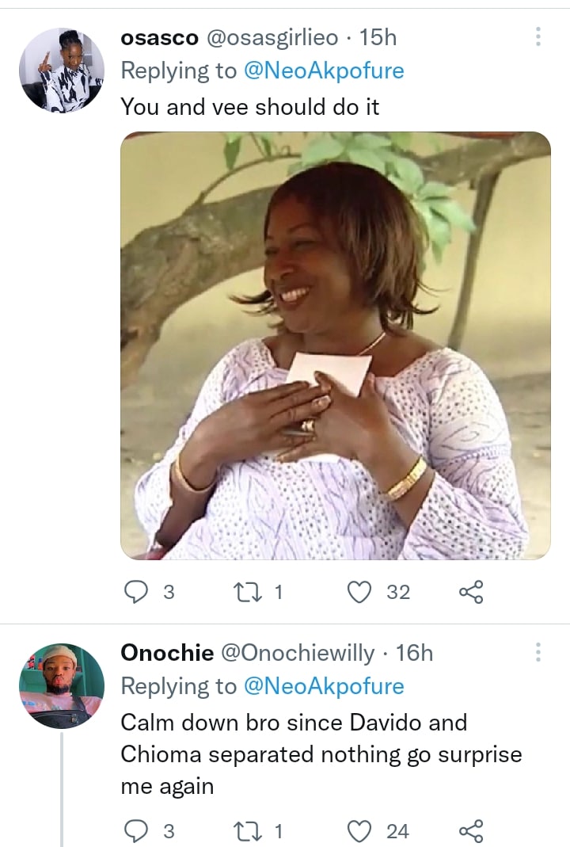The image size is (570, 847).
Task: Like osasco's tweet with the heart icon
Action: point(360,592)
